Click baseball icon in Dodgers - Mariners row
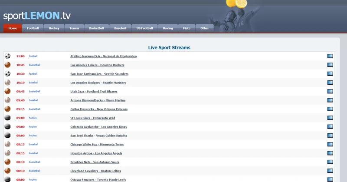Viewport: 347px width, 182px height. pos(7,83)
